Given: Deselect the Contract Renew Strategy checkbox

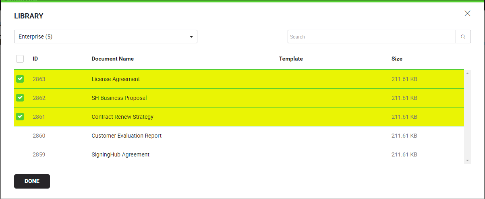Looking at the screenshot, I should point(20,117).
